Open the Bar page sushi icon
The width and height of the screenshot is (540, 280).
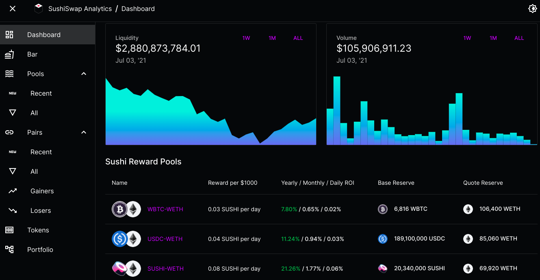9,54
